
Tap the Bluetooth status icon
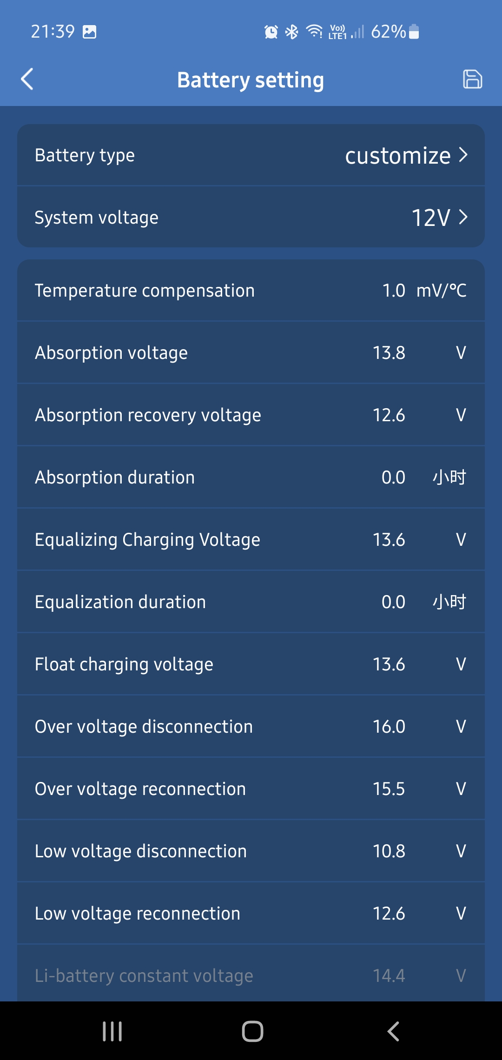click(x=292, y=32)
